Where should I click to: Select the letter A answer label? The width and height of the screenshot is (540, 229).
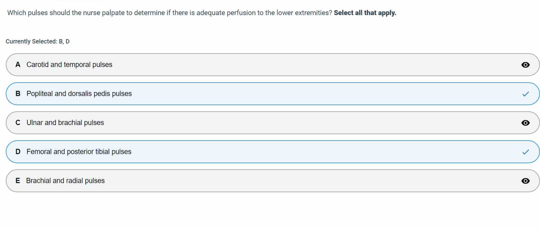tap(18, 65)
